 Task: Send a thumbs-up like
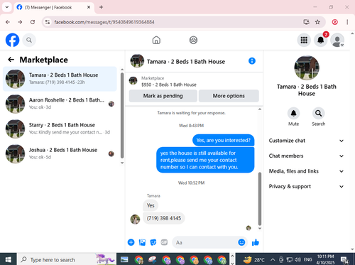click(x=256, y=242)
